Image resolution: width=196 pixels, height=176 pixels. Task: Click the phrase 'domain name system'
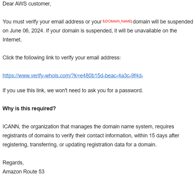[128, 127]
